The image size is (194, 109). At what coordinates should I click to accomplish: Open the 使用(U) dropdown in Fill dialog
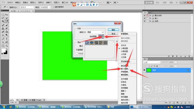click(x=95, y=32)
